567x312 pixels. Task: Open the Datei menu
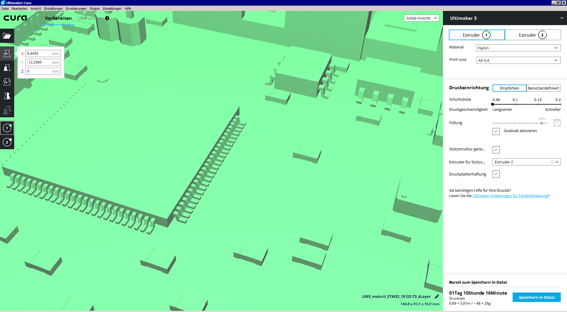click(5, 9)
